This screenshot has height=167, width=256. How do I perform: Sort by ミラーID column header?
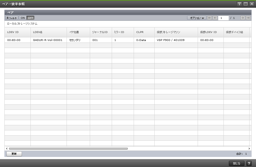point(123,32)
